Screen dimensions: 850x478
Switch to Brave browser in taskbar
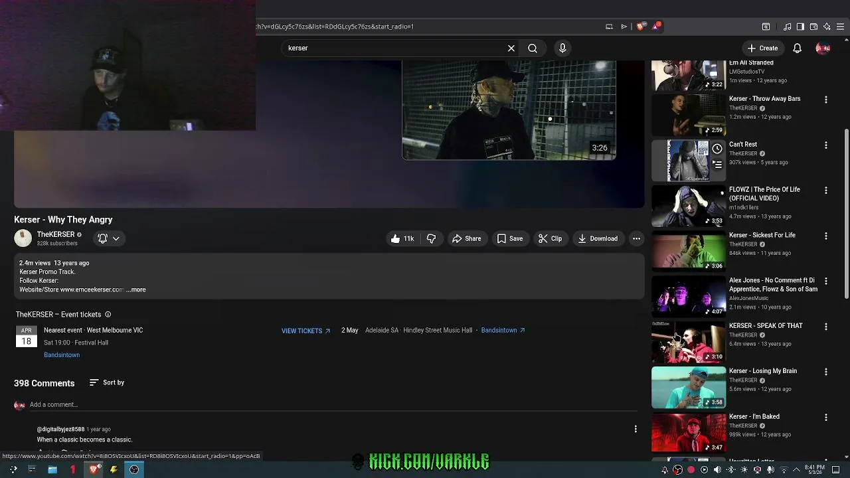click(94, 470)
